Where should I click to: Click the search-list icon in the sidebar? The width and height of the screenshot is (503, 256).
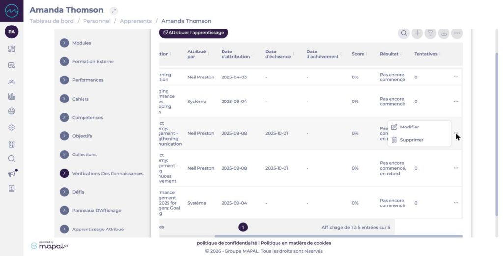click(12, 65)
